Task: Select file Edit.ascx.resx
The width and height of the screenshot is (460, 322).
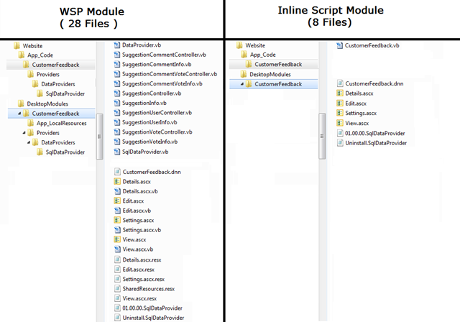Action: pyautogui.click(x=139, y=270)
